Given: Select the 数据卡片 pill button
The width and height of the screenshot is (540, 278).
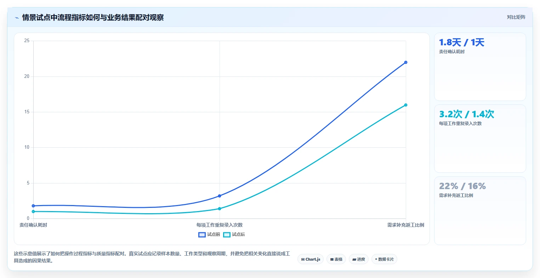Looking at the screenshot, I should coord(384,259).
